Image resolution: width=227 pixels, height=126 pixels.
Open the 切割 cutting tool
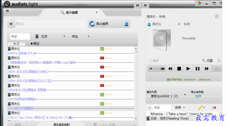point(208,61)
